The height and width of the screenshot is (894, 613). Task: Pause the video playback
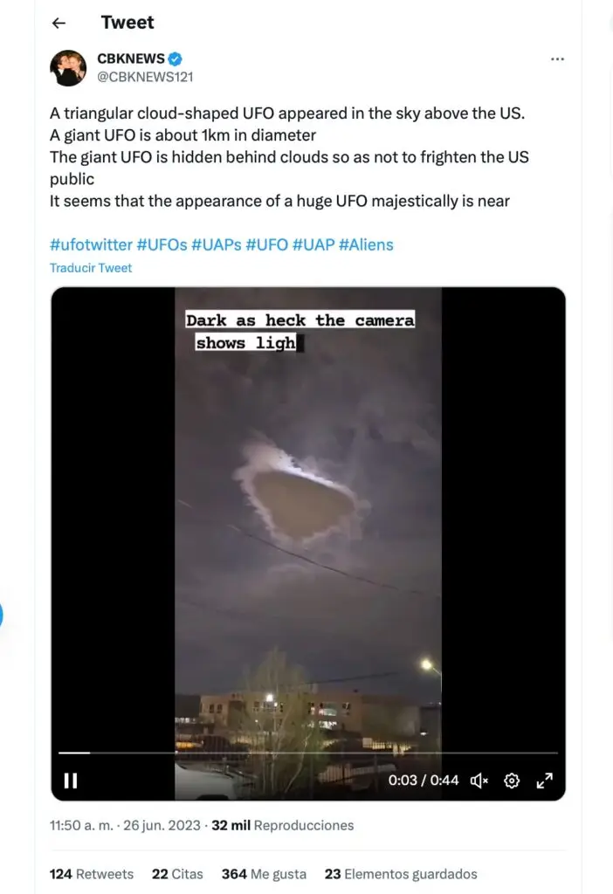(71, 780)
